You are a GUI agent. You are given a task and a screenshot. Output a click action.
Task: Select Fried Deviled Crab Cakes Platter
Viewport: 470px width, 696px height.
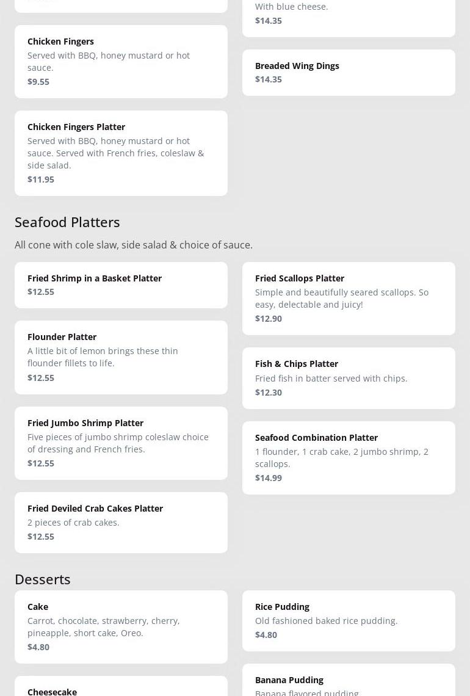pyautogui.click(x=121, y=522)
